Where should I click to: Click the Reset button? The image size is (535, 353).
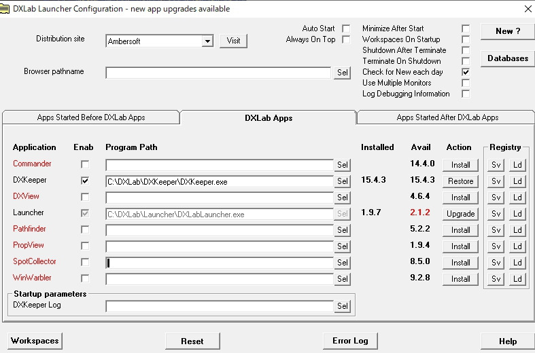click(x=192, y=341)
